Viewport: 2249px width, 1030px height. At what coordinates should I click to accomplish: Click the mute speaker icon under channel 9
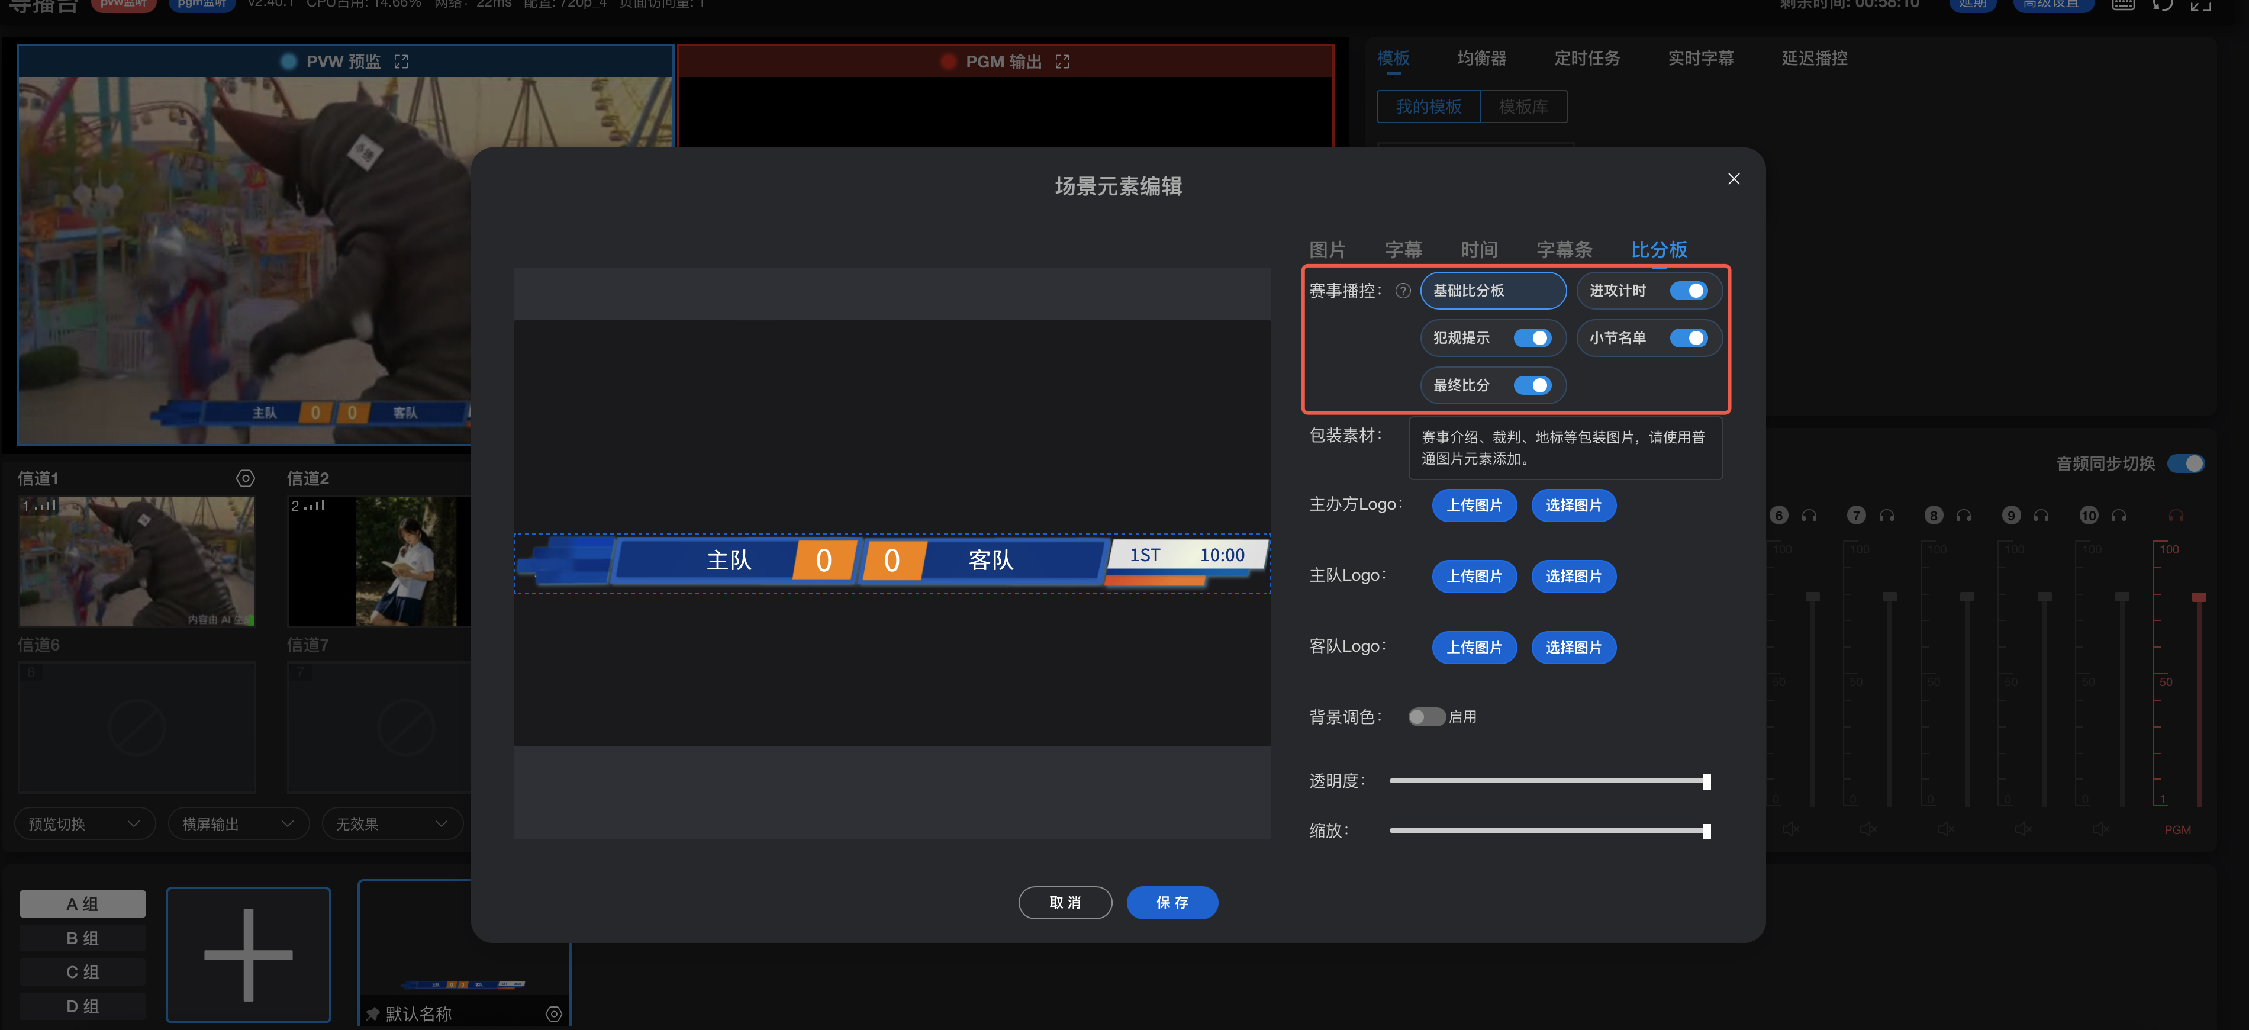point(2023,829)
